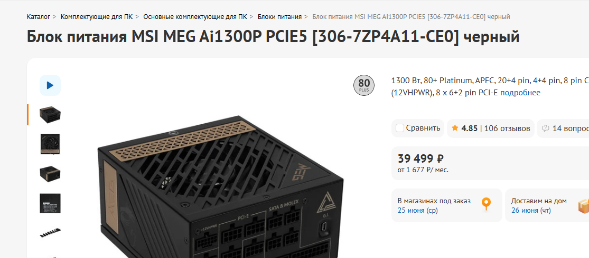Click the delivery box icon
The height and width of the screenshot is (258, 589).
click(x=583, y=205)
